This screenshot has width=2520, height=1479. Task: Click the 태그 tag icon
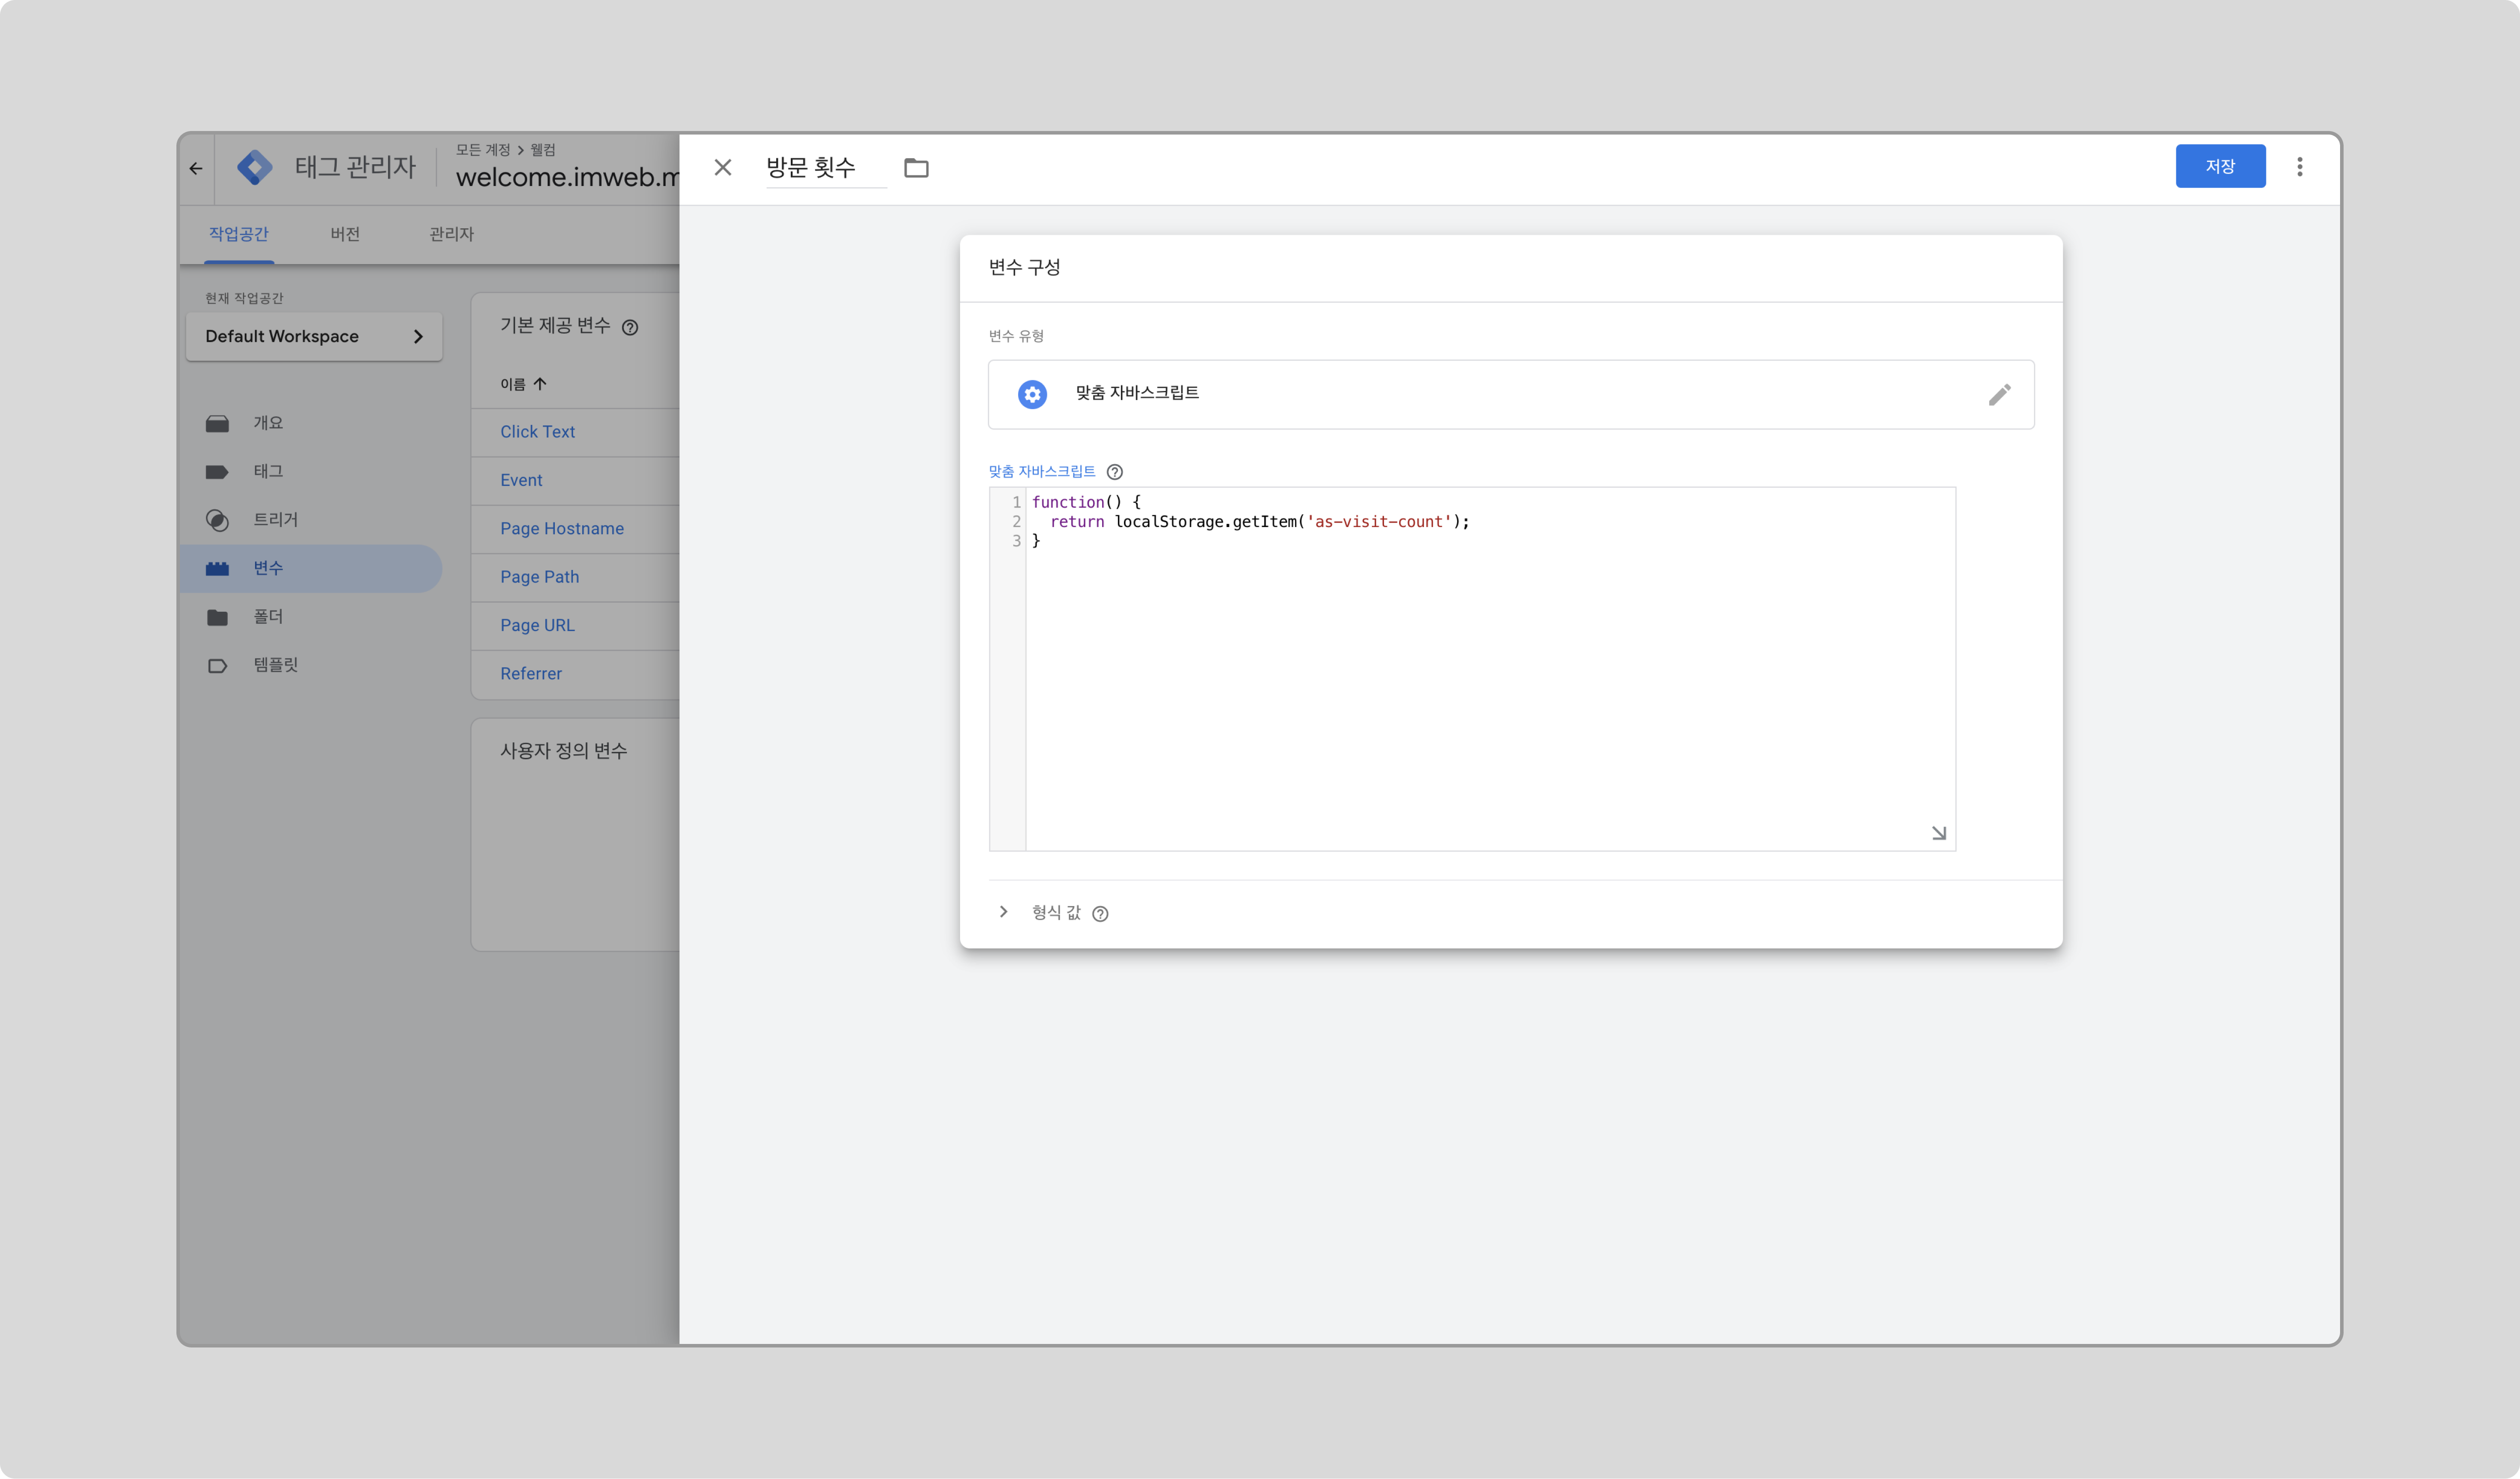pyautogui.click(x=217, y=472)
